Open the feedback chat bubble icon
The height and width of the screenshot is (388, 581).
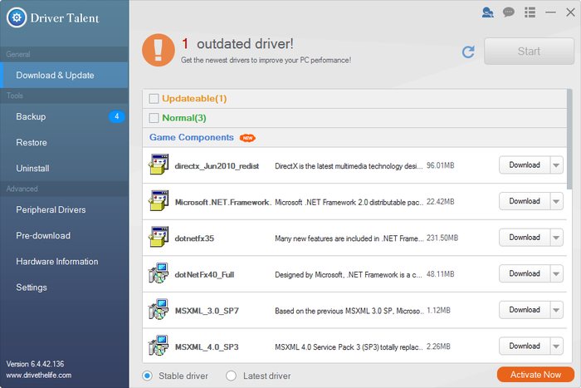click(508, 12)
